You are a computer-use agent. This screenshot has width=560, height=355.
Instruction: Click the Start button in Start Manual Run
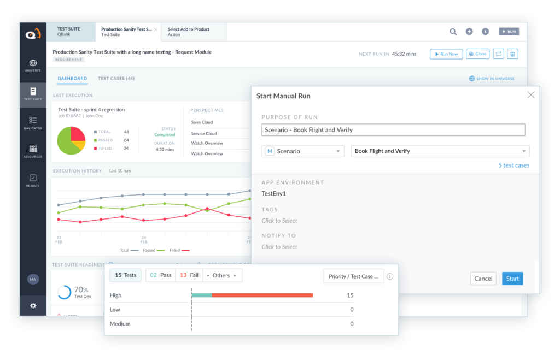point(512,279)
